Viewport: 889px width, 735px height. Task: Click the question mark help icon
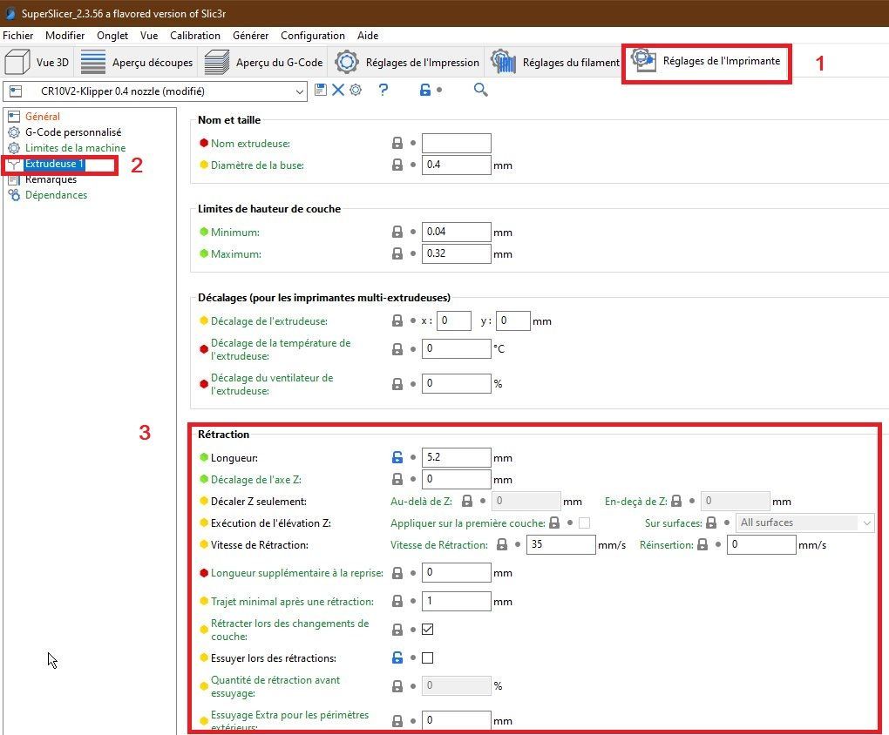(383, 90)
